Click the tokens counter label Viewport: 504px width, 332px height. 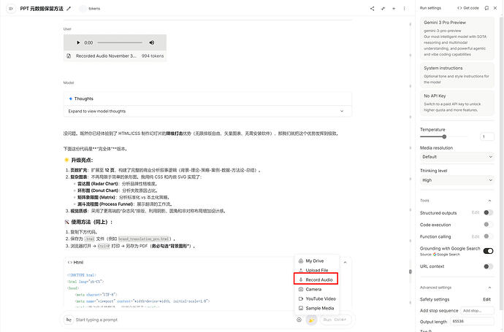tap(94, 9)
